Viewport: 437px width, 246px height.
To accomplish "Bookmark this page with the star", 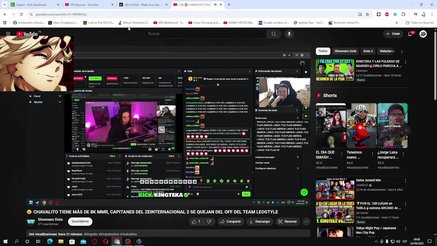I will pos(367,14).
